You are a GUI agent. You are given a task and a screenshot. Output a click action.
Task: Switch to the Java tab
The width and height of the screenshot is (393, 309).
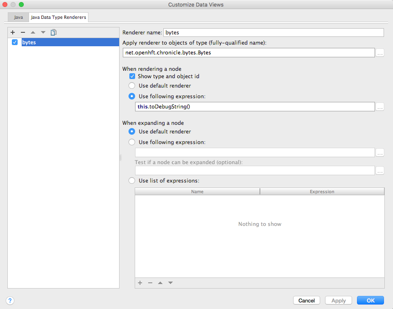click(x=18, y=17)
